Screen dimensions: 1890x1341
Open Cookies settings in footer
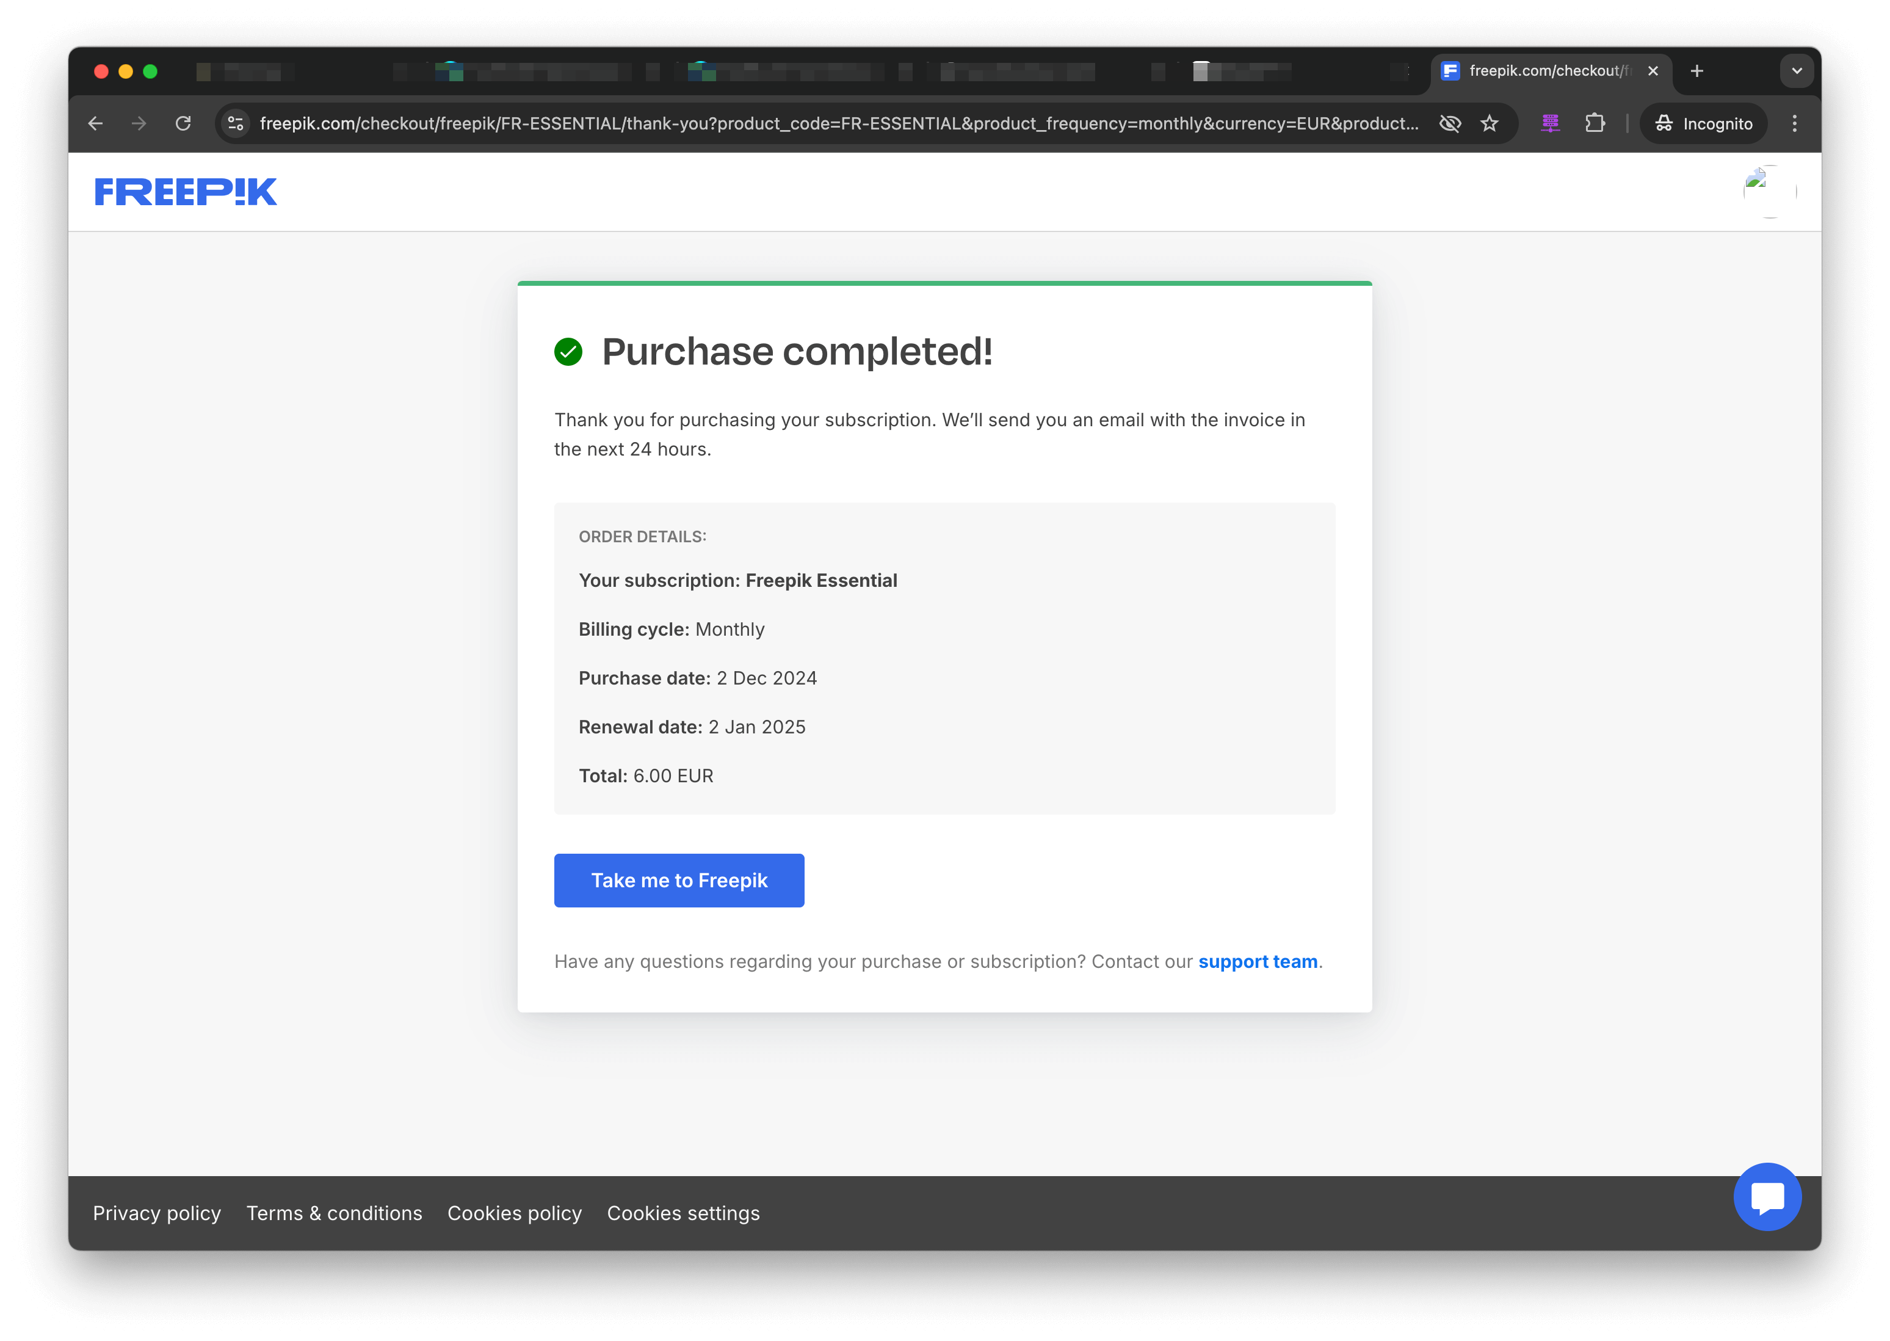coord(683,1213)
